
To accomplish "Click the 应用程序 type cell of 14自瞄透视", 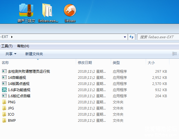I will pos(120,78).
